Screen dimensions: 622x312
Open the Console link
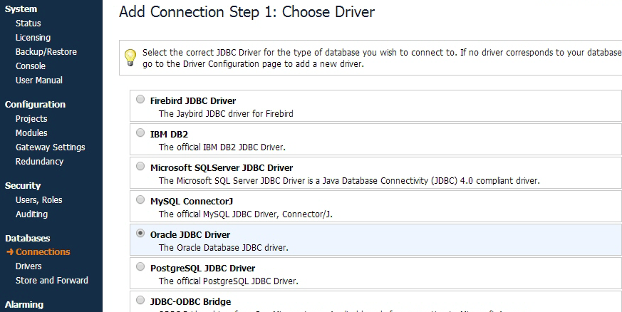click(31, 66)
